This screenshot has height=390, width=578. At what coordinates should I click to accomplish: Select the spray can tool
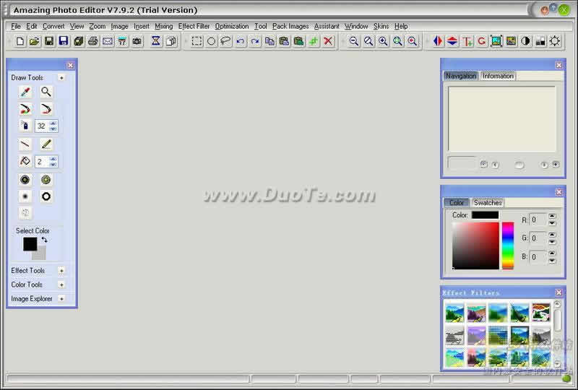pos(25,126)
